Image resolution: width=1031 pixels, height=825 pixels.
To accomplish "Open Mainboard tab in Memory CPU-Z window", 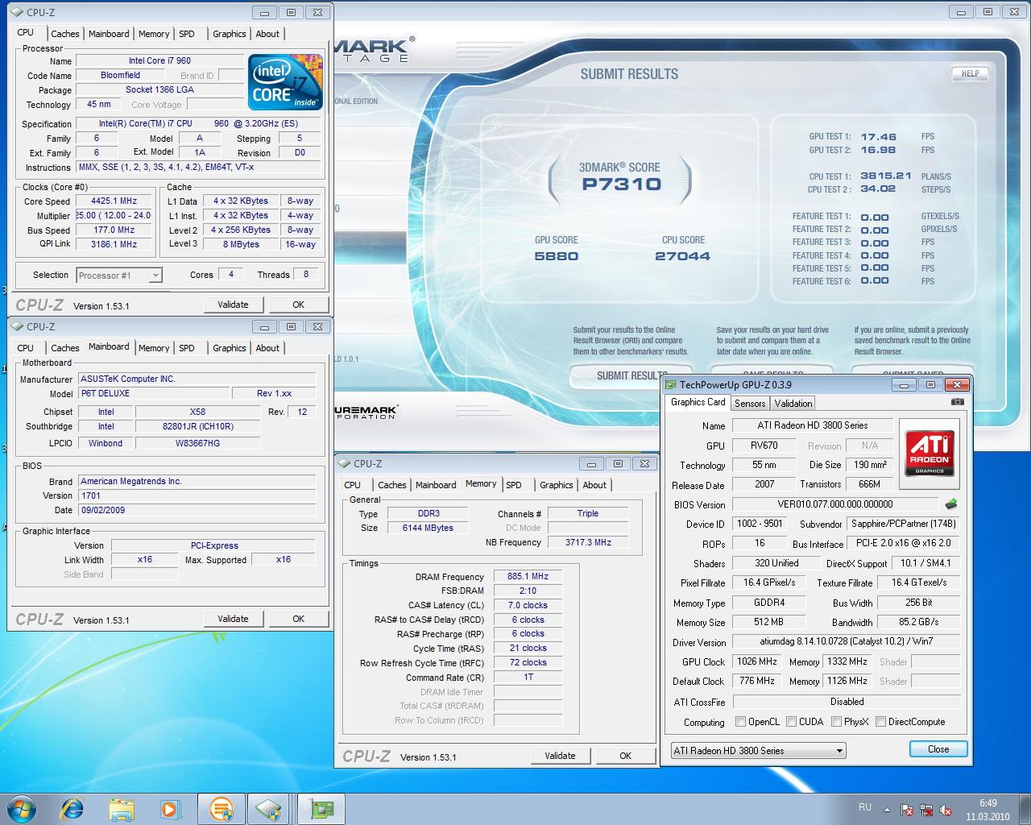I will pos(436,485).
